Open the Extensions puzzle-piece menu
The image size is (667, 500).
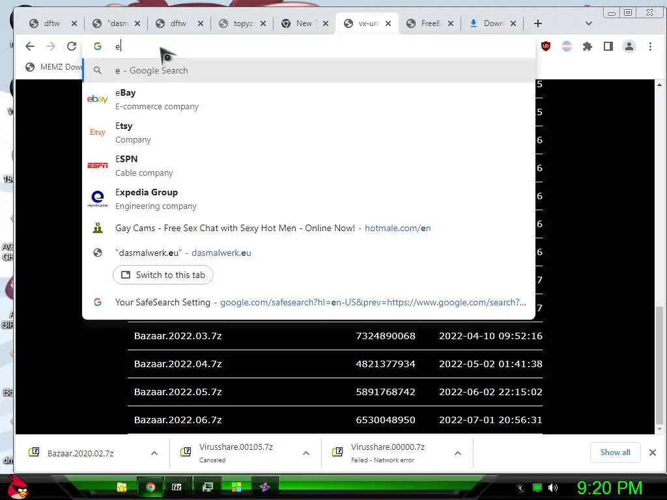coord(588,46)
